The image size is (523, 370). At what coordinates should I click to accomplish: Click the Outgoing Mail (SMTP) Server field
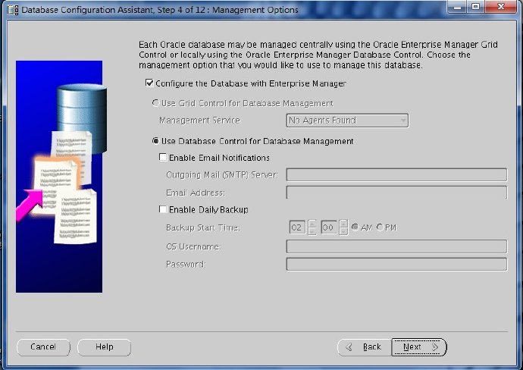click(x=396, y=174)
